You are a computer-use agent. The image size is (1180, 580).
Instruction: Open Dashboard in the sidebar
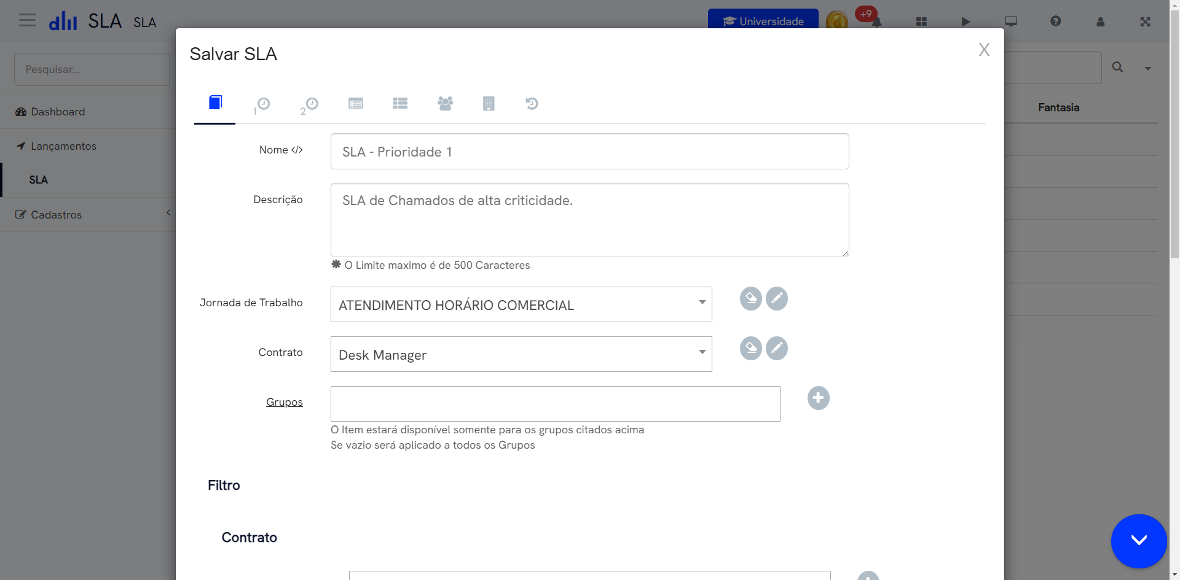pos(88,112)
